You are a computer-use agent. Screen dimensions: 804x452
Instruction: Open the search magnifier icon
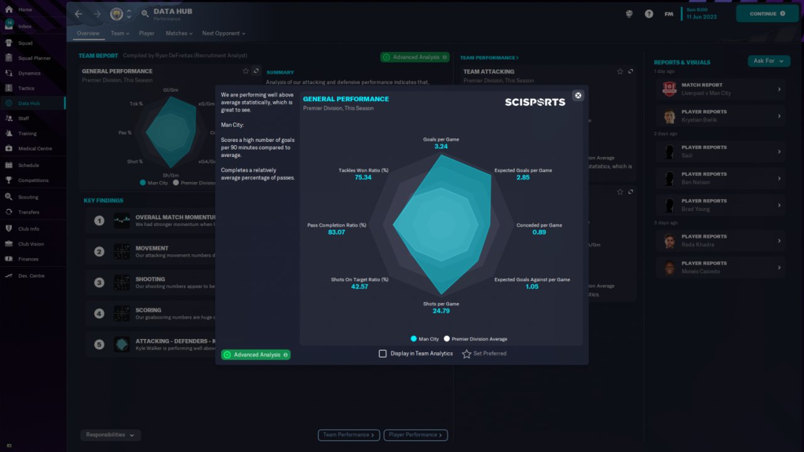[145, 14]
